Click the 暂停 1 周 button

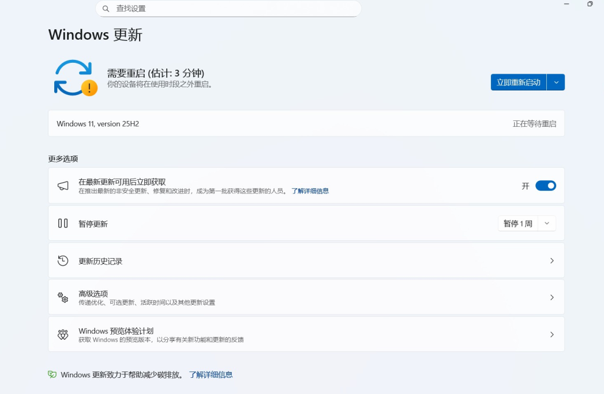518,223
